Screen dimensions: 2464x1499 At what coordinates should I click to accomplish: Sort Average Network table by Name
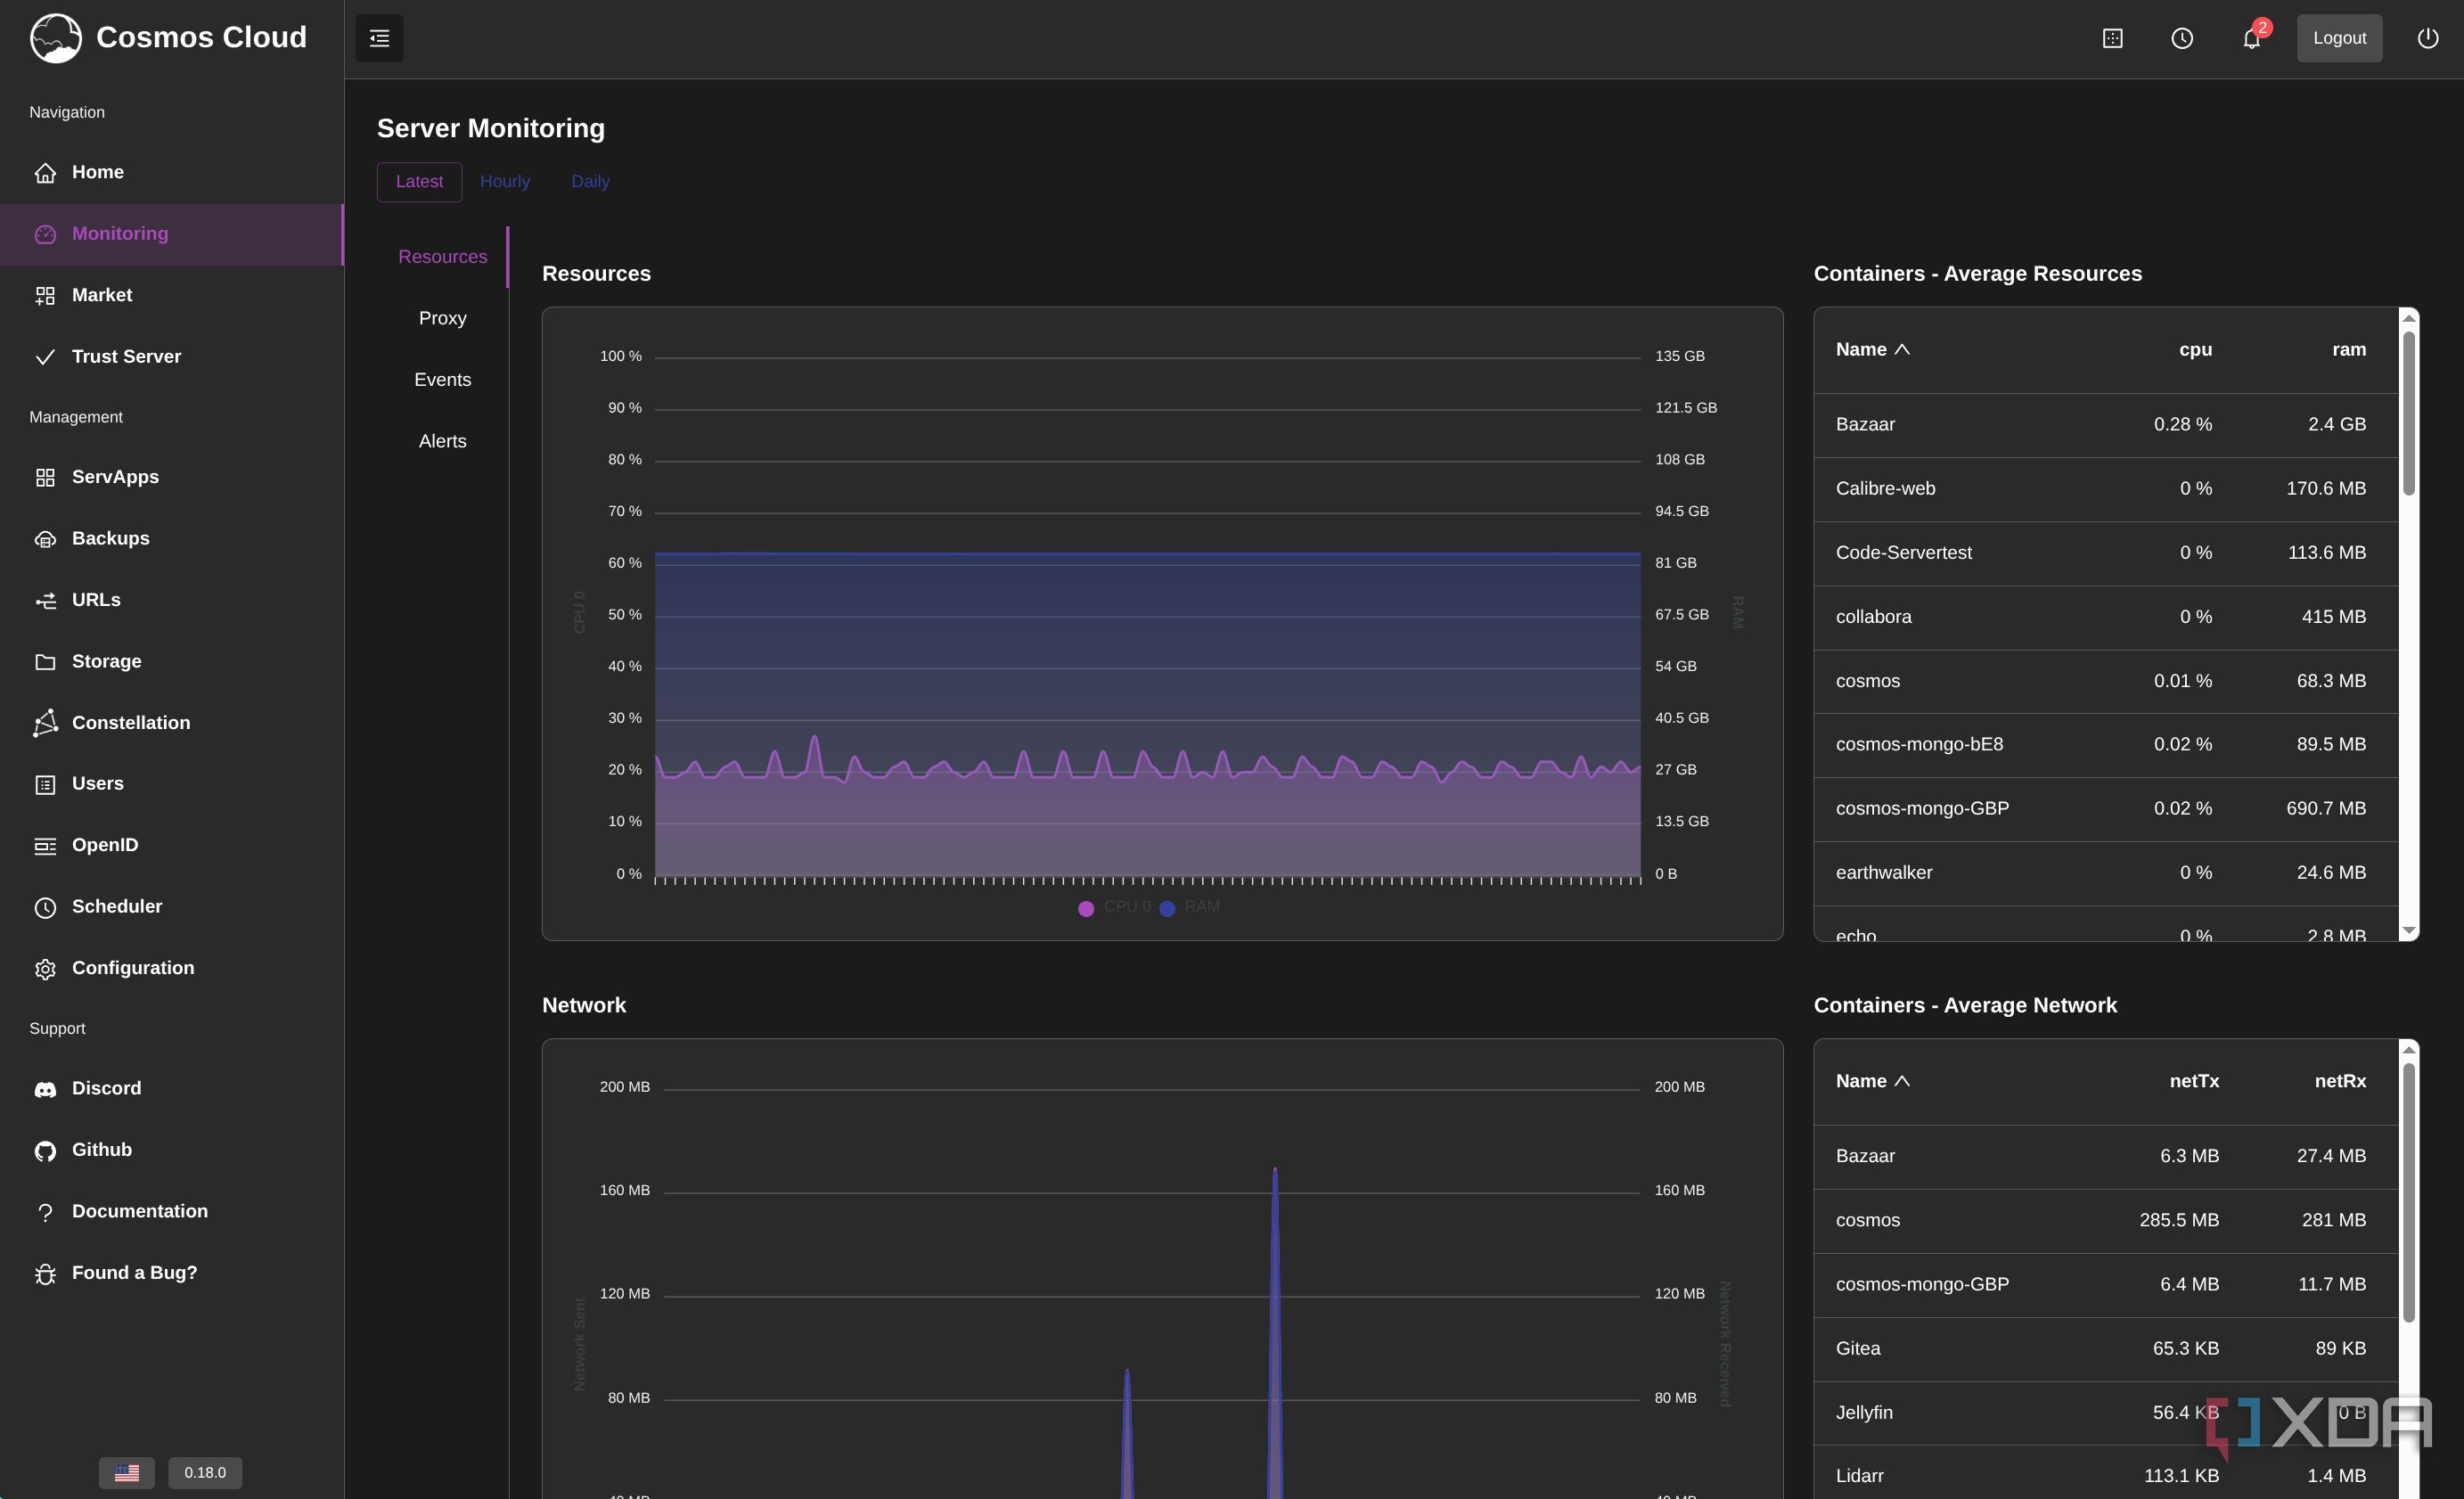tap(1872, 1081)
